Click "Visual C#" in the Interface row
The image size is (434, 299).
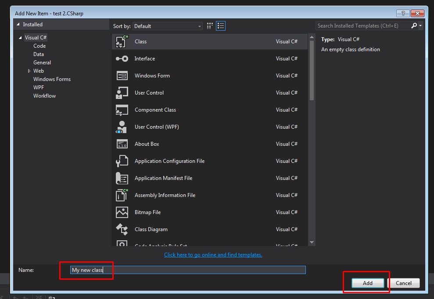tap(287, 59)
